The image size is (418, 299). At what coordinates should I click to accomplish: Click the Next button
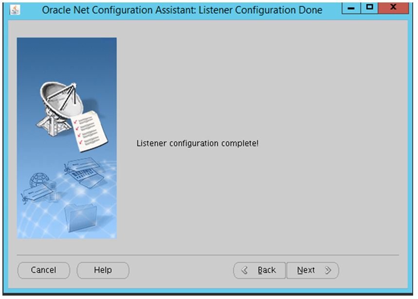pos(313,270)
